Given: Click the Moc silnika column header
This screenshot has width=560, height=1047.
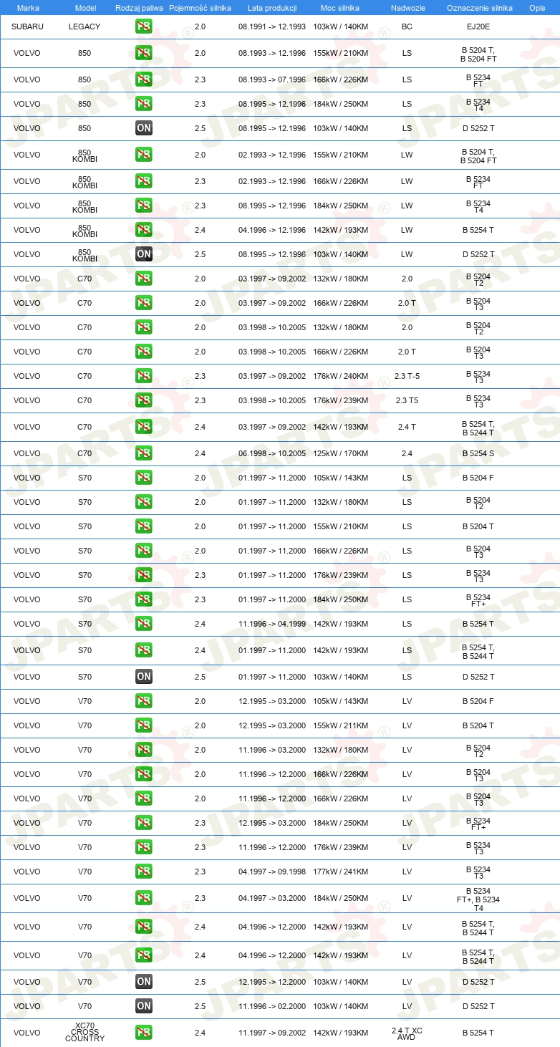Looking at the screenshot, I should [x=341, y=8].
